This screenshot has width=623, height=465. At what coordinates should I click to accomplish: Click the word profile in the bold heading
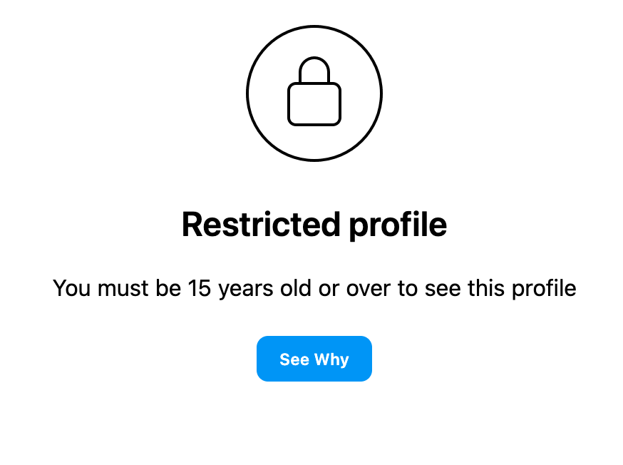pos(398,225)
